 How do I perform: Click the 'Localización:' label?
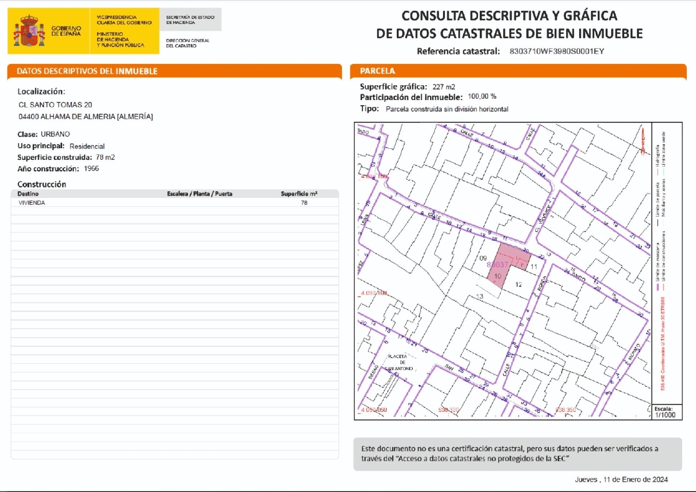tap(41, 92)
